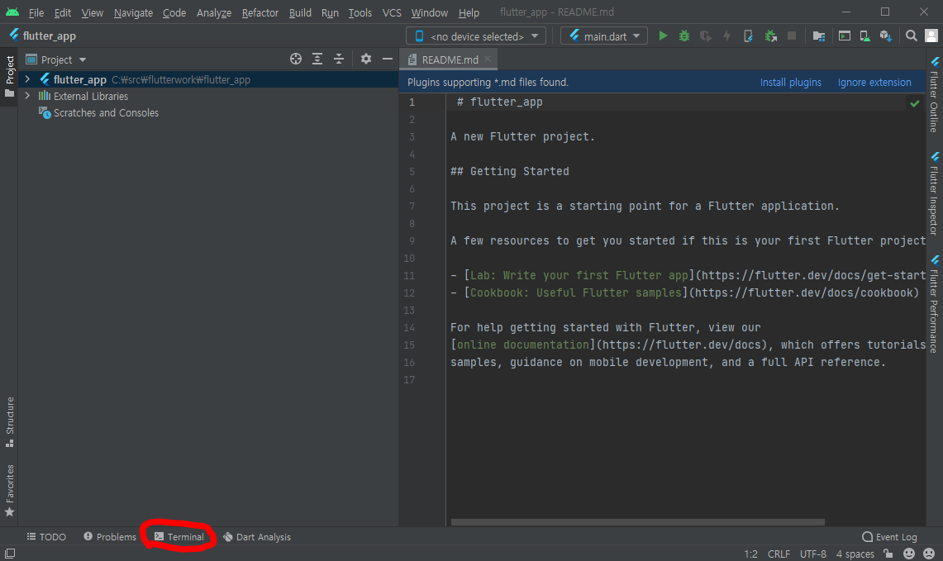
Task: Toggle the Project side tool window tab
Action: coord(10,76)
